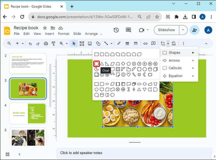Open the File menu

tap(17, 34)
